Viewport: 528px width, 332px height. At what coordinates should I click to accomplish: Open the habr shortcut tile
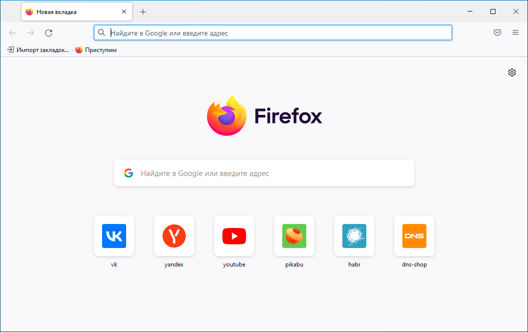coord(354,236)
